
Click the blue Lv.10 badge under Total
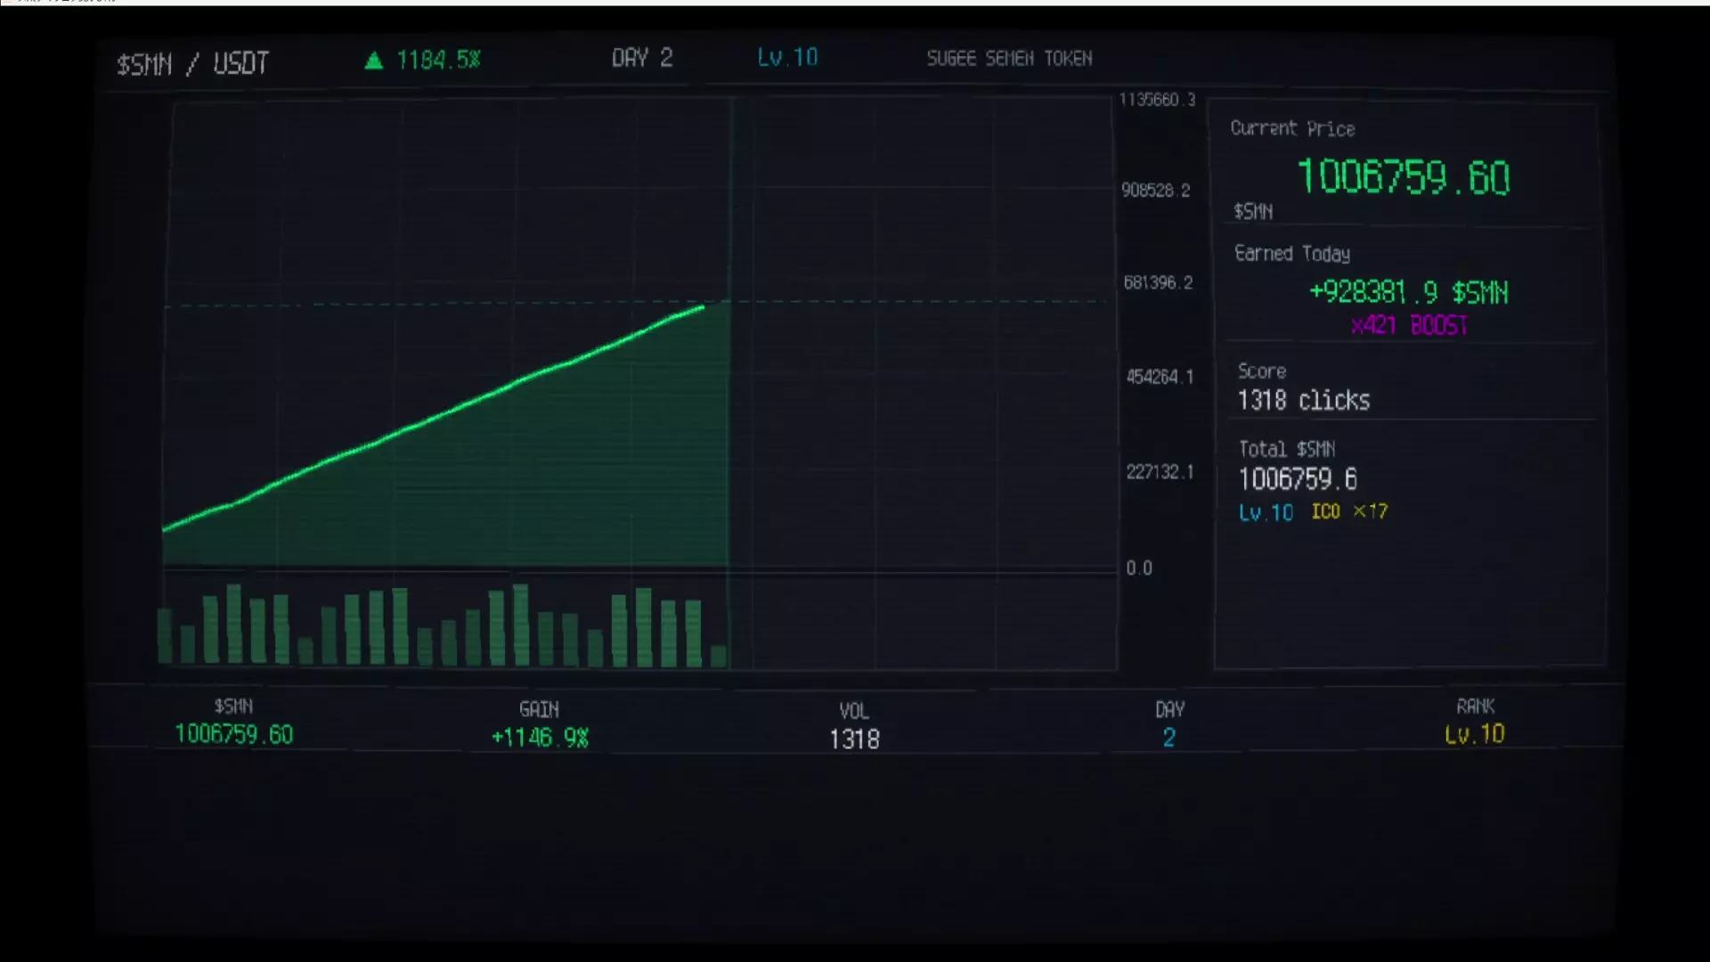coord(1266,513)
